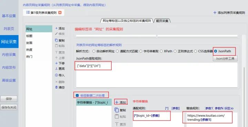Open the 列表页 sidebar section
Image resolution: width=248 pixels, height=127 pixels.
[9, 29]
